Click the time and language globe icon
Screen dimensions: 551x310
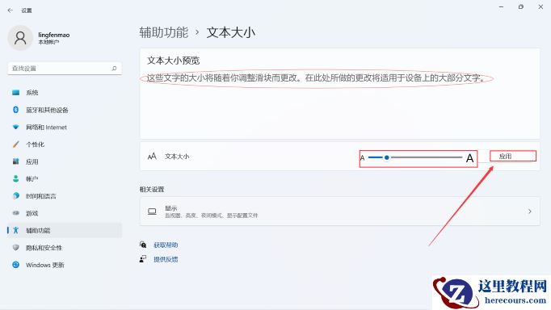pos(16,196)
